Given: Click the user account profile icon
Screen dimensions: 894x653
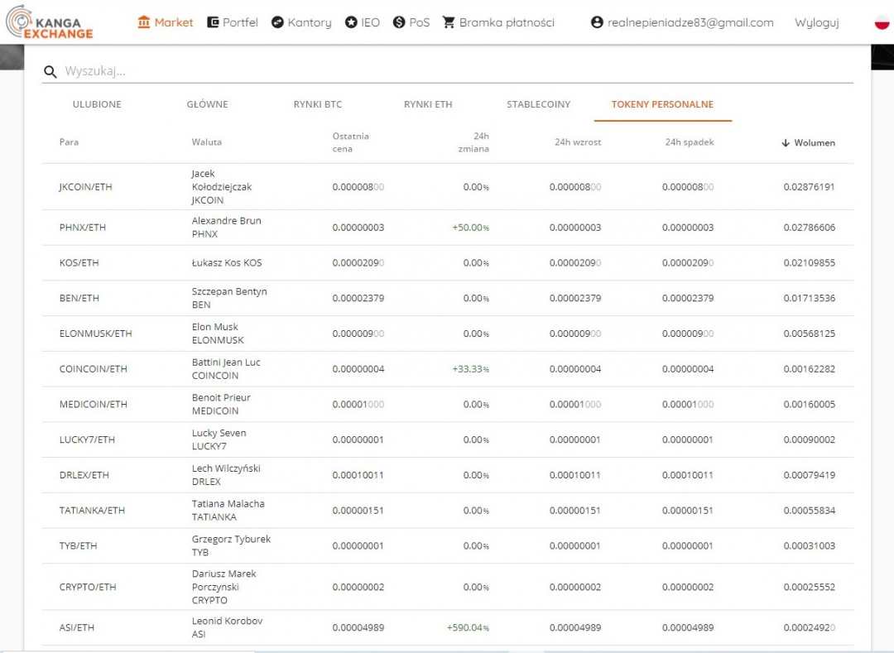Looking at the screenshot, I should tap(597, 22).
